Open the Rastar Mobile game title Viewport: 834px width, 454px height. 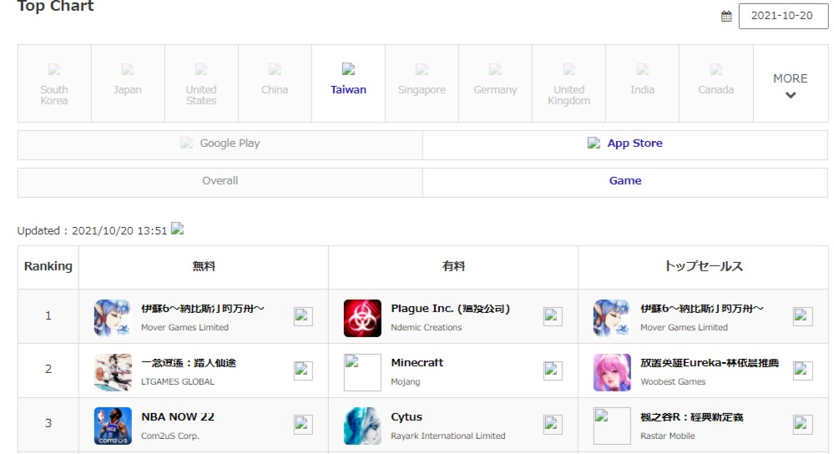[691, 416]
